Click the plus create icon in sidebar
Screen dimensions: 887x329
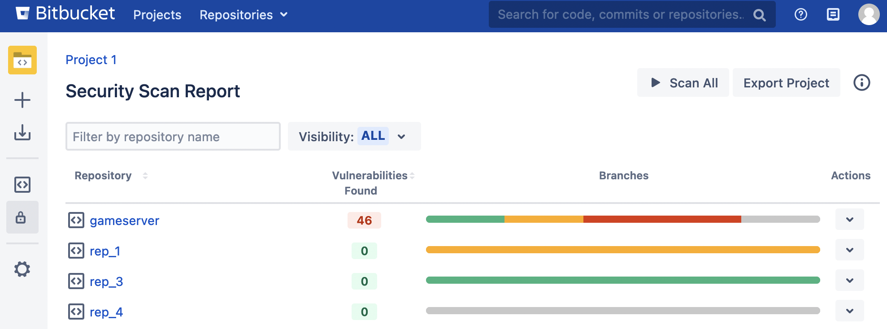pyautogui.click(x=22, y=100)
